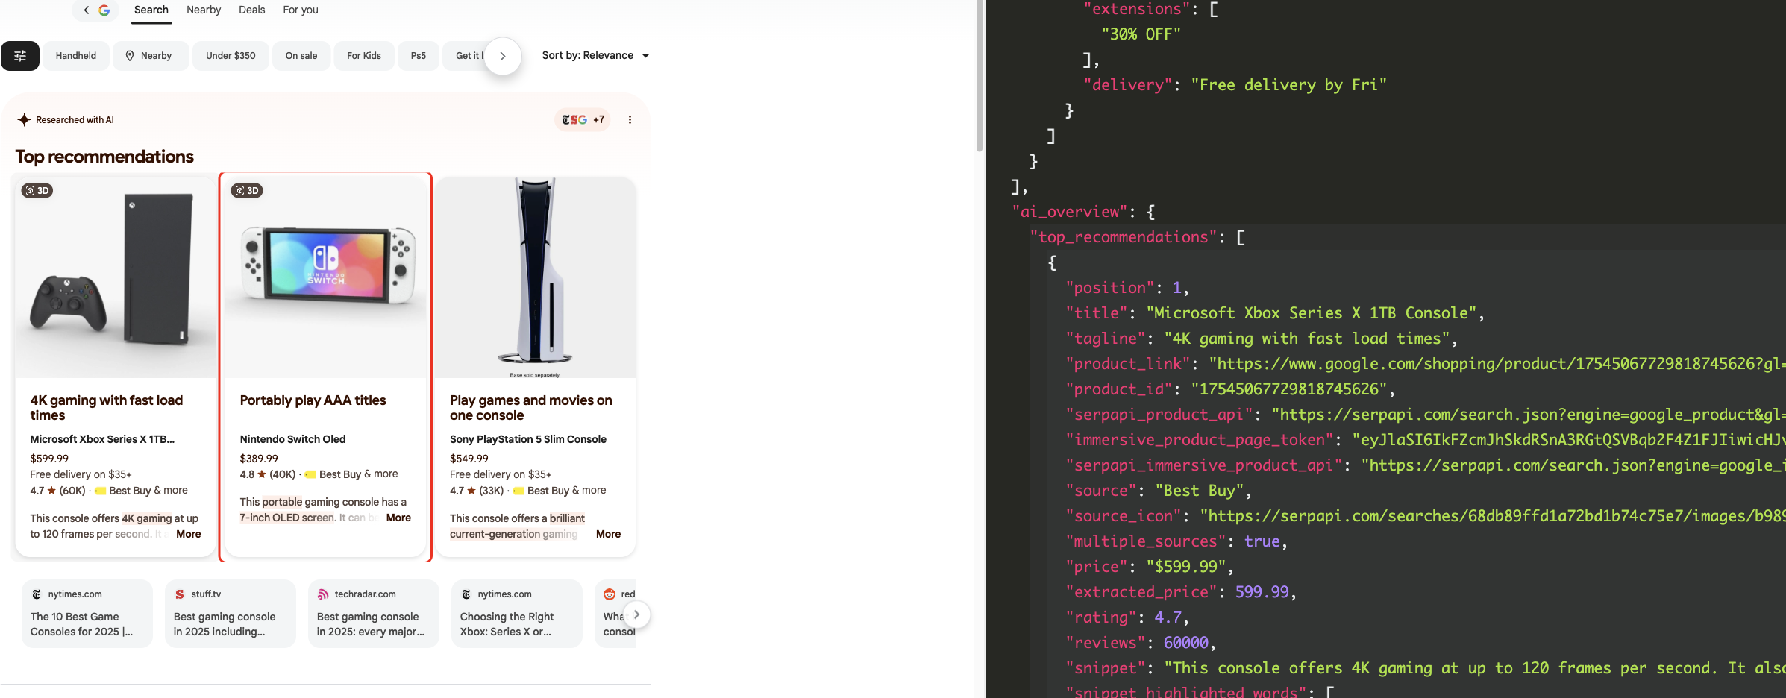The height and width of the screenshot is (698, 1786).
Task: Toggle the Under $350 filter chip
Action: click(231, 56)
